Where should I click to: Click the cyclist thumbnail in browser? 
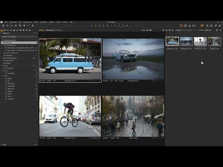200,41
